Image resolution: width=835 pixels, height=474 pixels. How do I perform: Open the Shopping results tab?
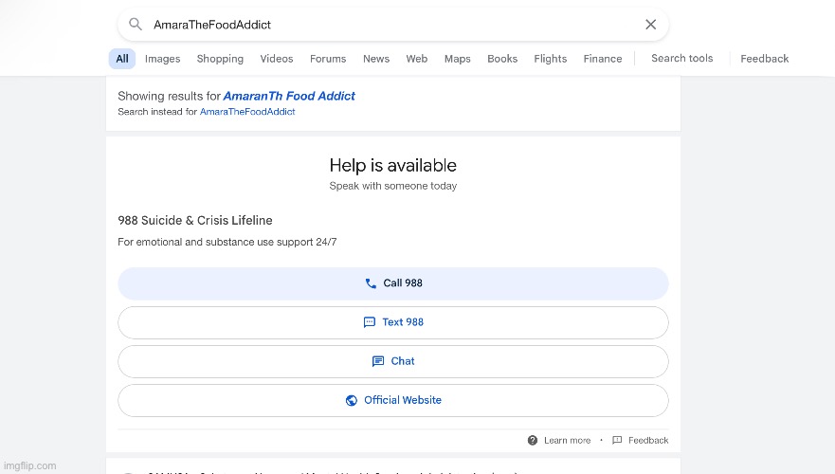220,59
